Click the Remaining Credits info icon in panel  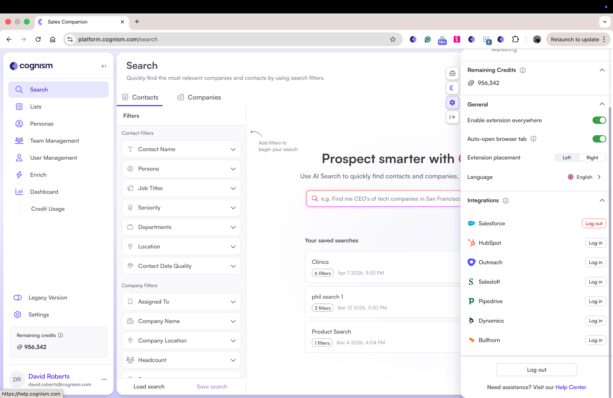pyautogui.click(x=523, y=70)
